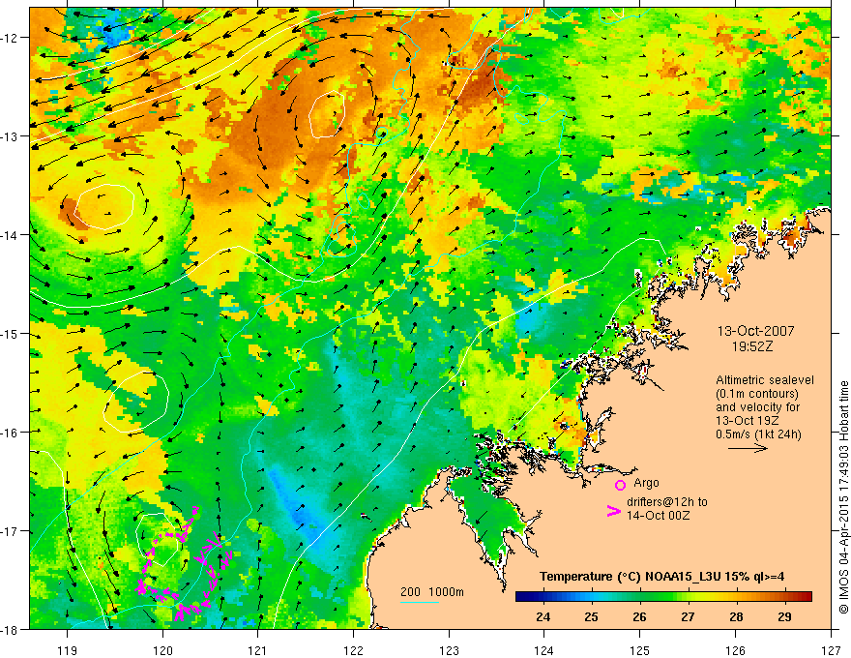Click the longitude axis label 124
The width and height of the screenshot is (851, 658).
tap(544, 650)
